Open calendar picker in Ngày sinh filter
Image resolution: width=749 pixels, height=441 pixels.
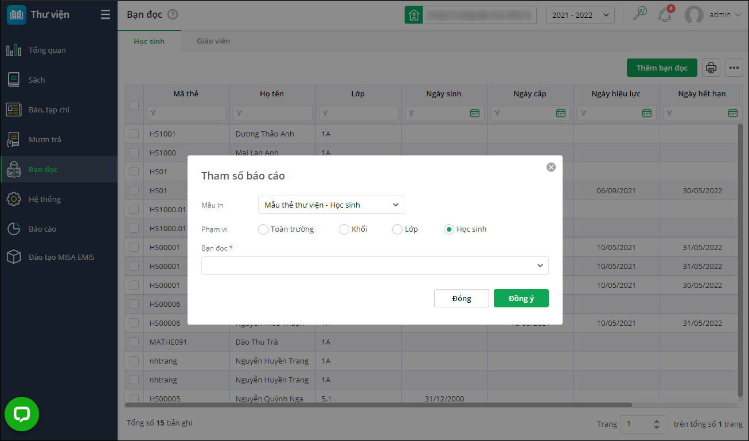tap(475, 113)
